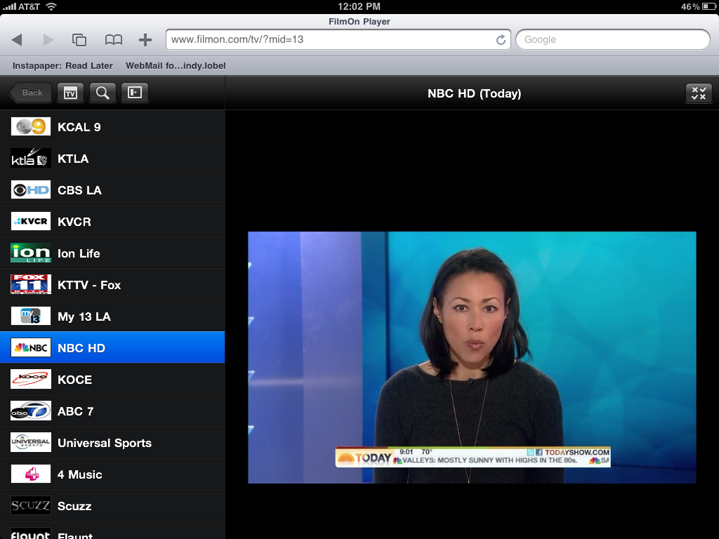Screen dimensions: 719x539
Task: Reload the page with refresh icon
Action: pos(501,40)
